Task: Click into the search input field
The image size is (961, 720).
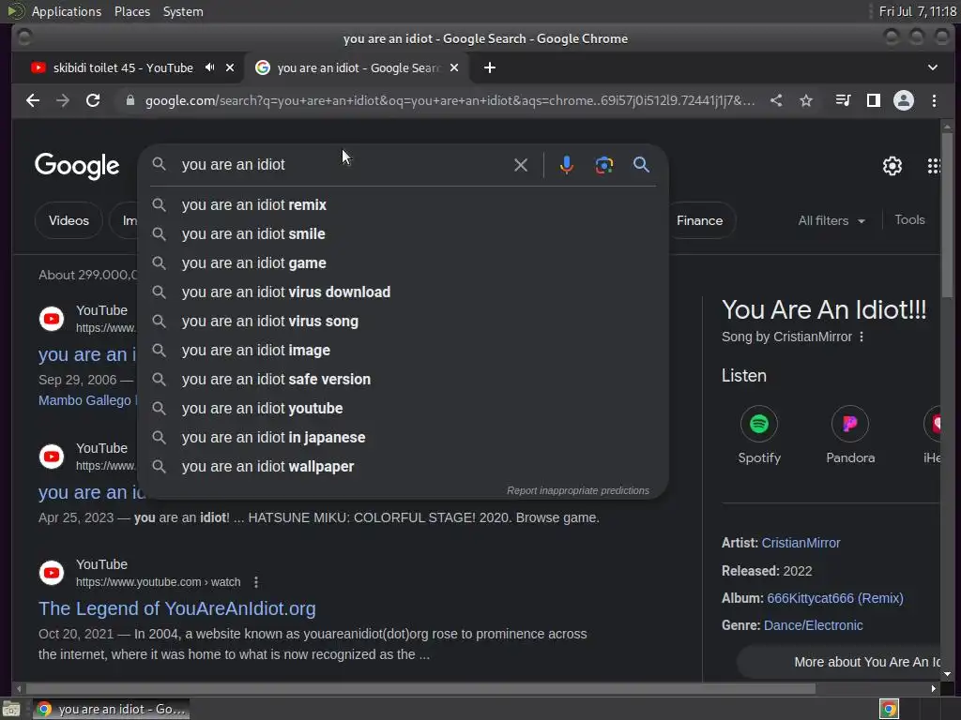Action: coord(343,165)
